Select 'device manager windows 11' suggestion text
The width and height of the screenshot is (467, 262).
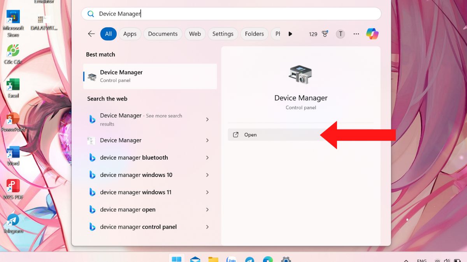tap(136, 192)
